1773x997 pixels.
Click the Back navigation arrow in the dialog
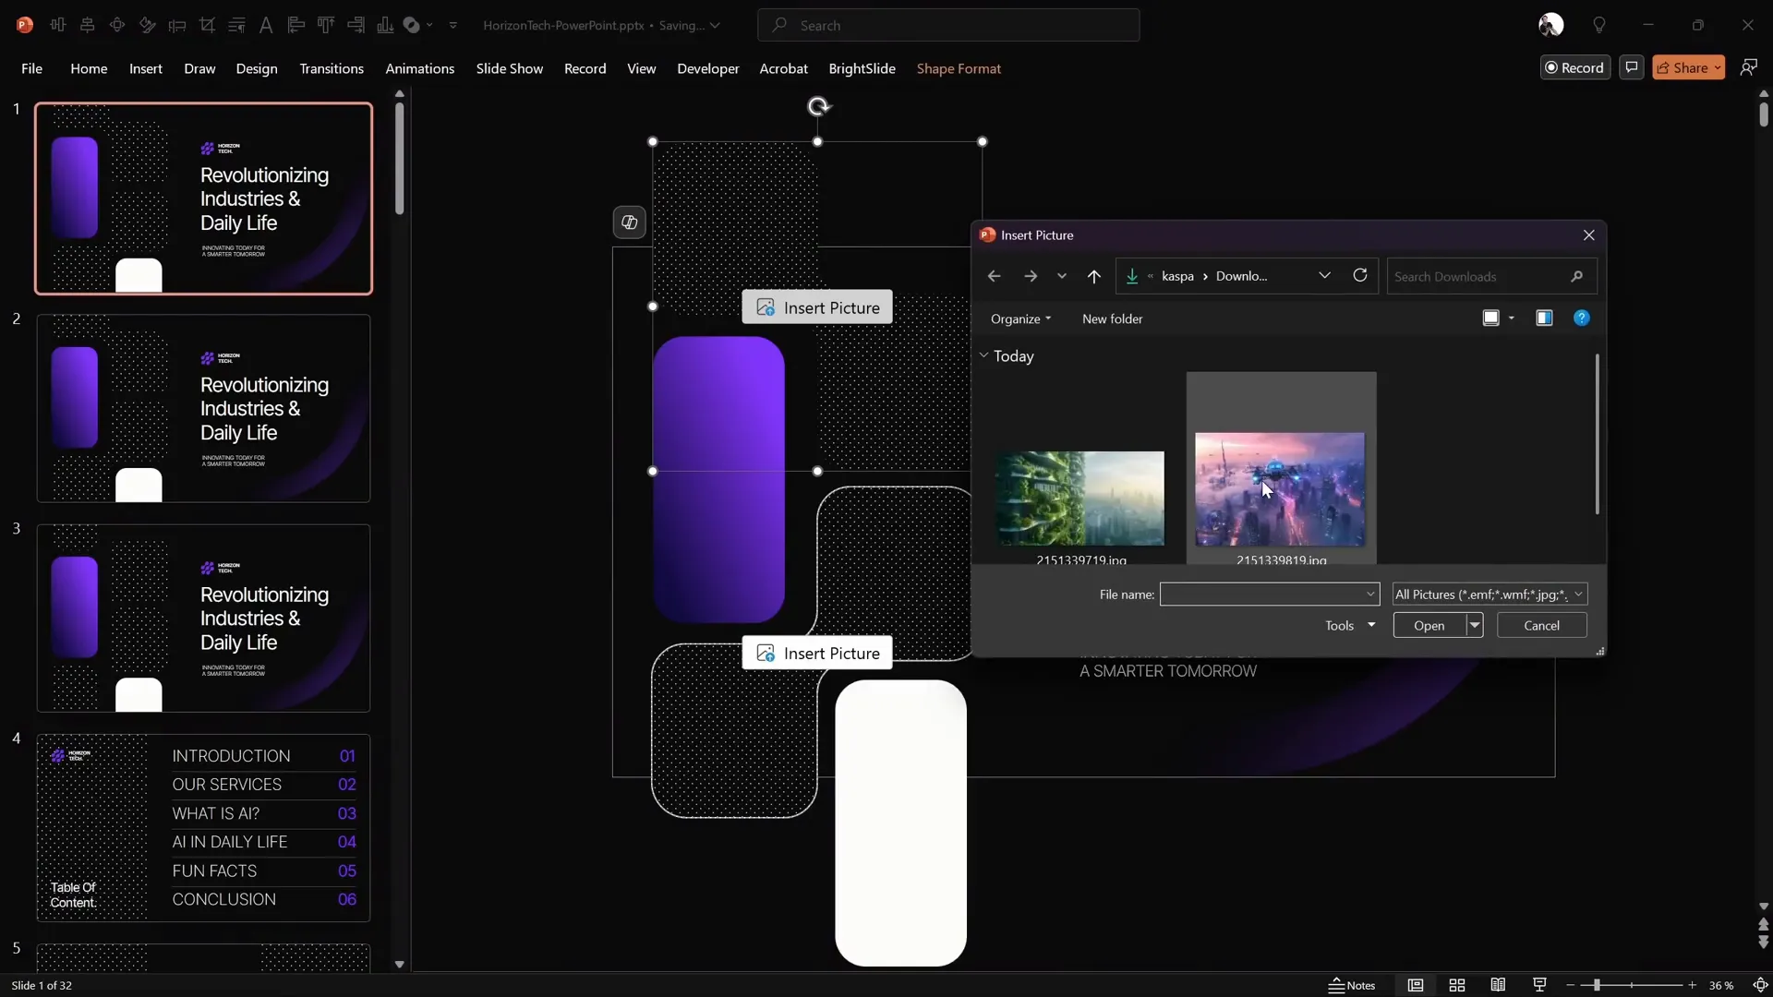click(994, 276)
